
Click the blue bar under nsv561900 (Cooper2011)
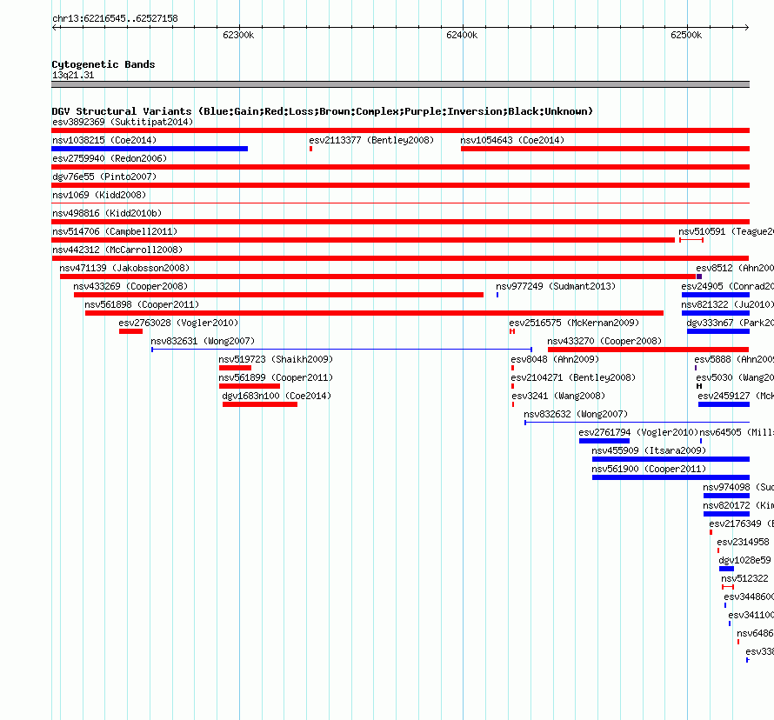click(671, 477)
